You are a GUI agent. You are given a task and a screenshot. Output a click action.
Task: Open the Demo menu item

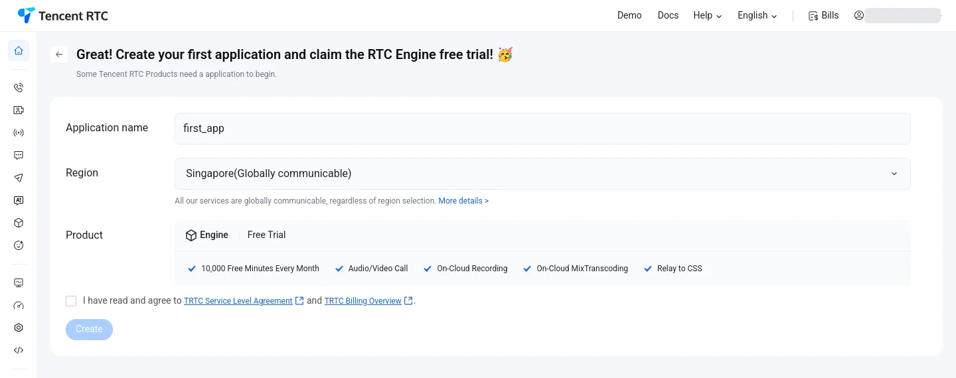coord(629,15)
